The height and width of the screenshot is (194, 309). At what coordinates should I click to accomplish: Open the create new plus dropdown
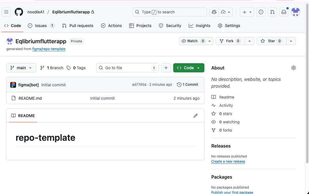point(247,12)
